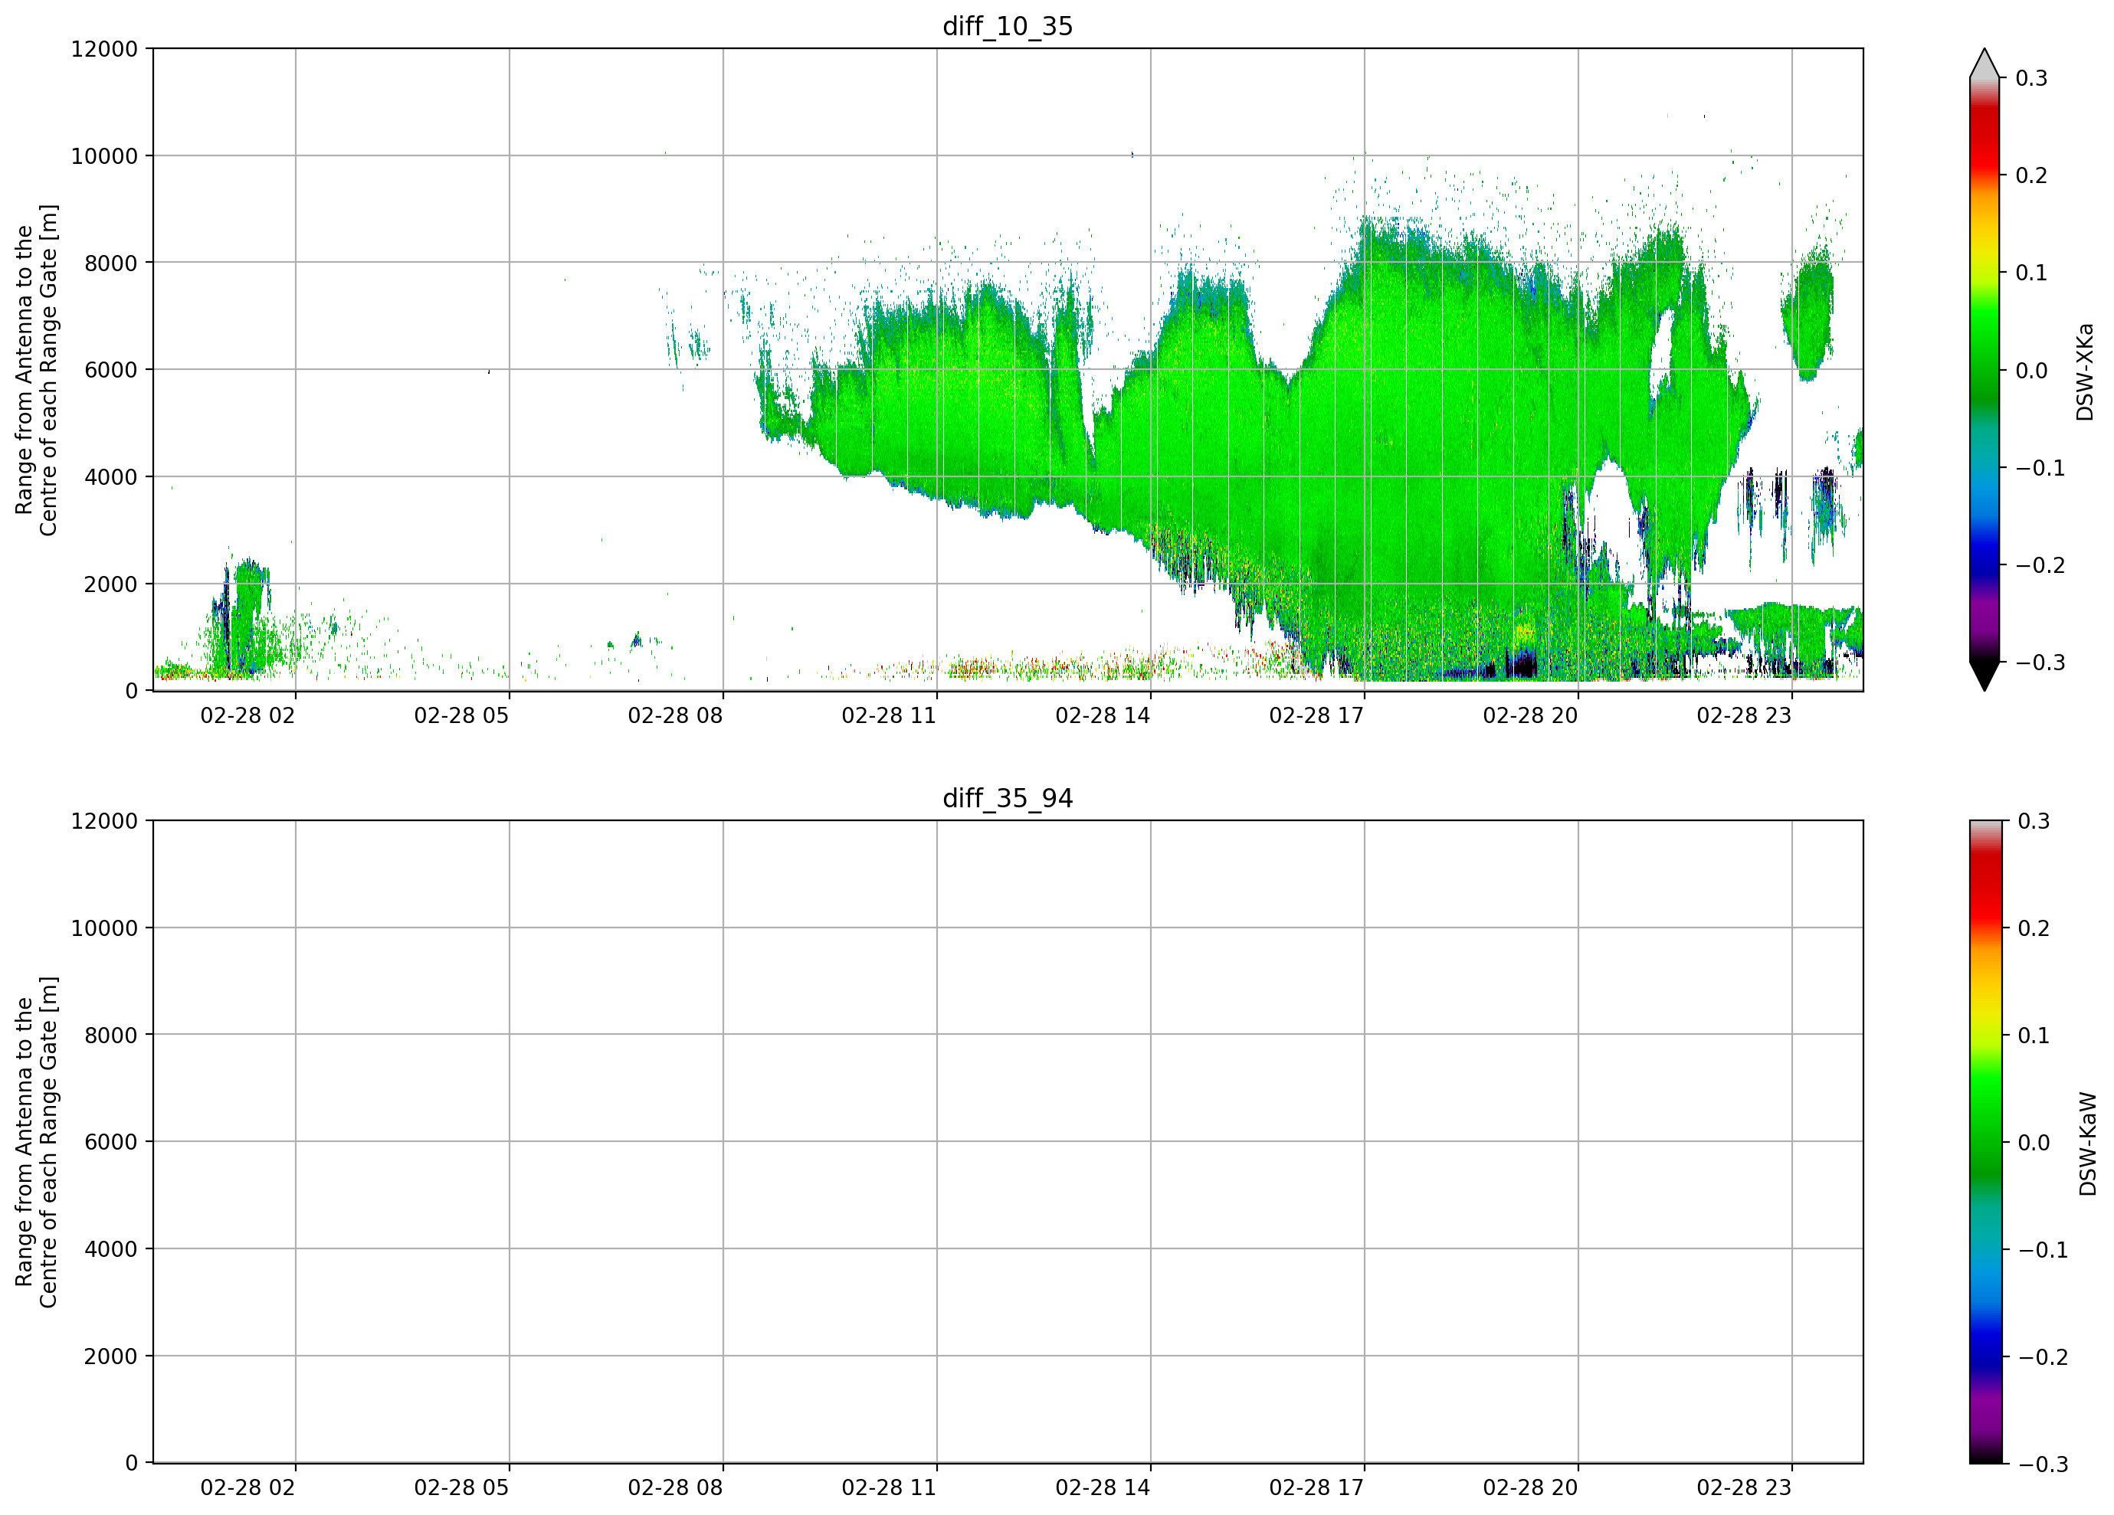Click '02-28 23' tick under diff_10_35 plot
The height and width of the screenshot is (1515, 2114).
coord(1744,715)
